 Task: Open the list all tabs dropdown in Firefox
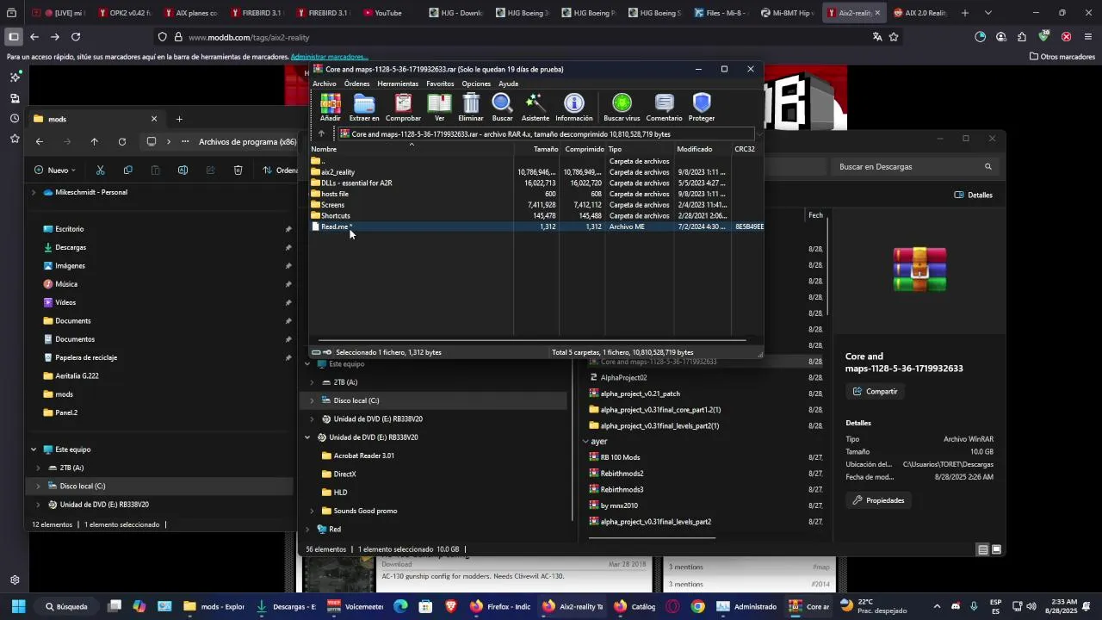click(x=987, y=13)
